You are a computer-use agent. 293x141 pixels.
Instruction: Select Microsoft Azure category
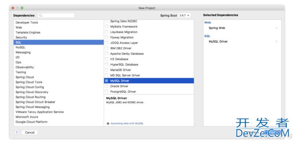coord(59,117)
